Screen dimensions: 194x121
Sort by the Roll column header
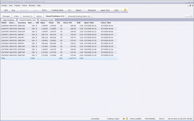pos(79,23)
